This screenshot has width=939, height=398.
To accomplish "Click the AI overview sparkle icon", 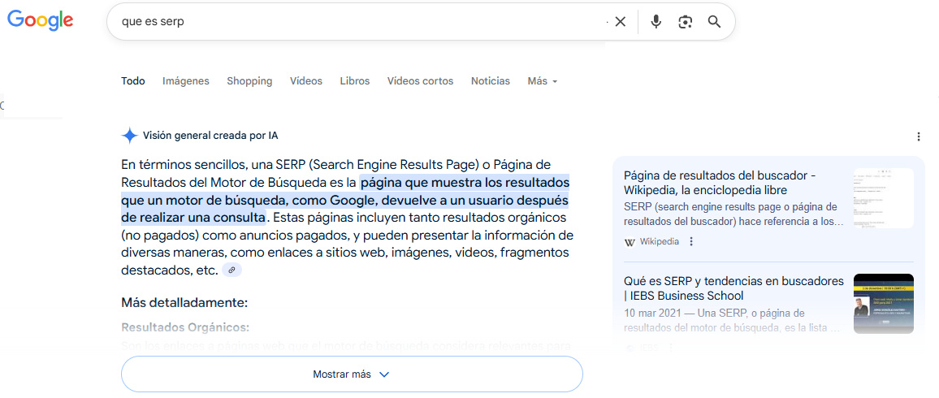I will click(x=129, y=136).
